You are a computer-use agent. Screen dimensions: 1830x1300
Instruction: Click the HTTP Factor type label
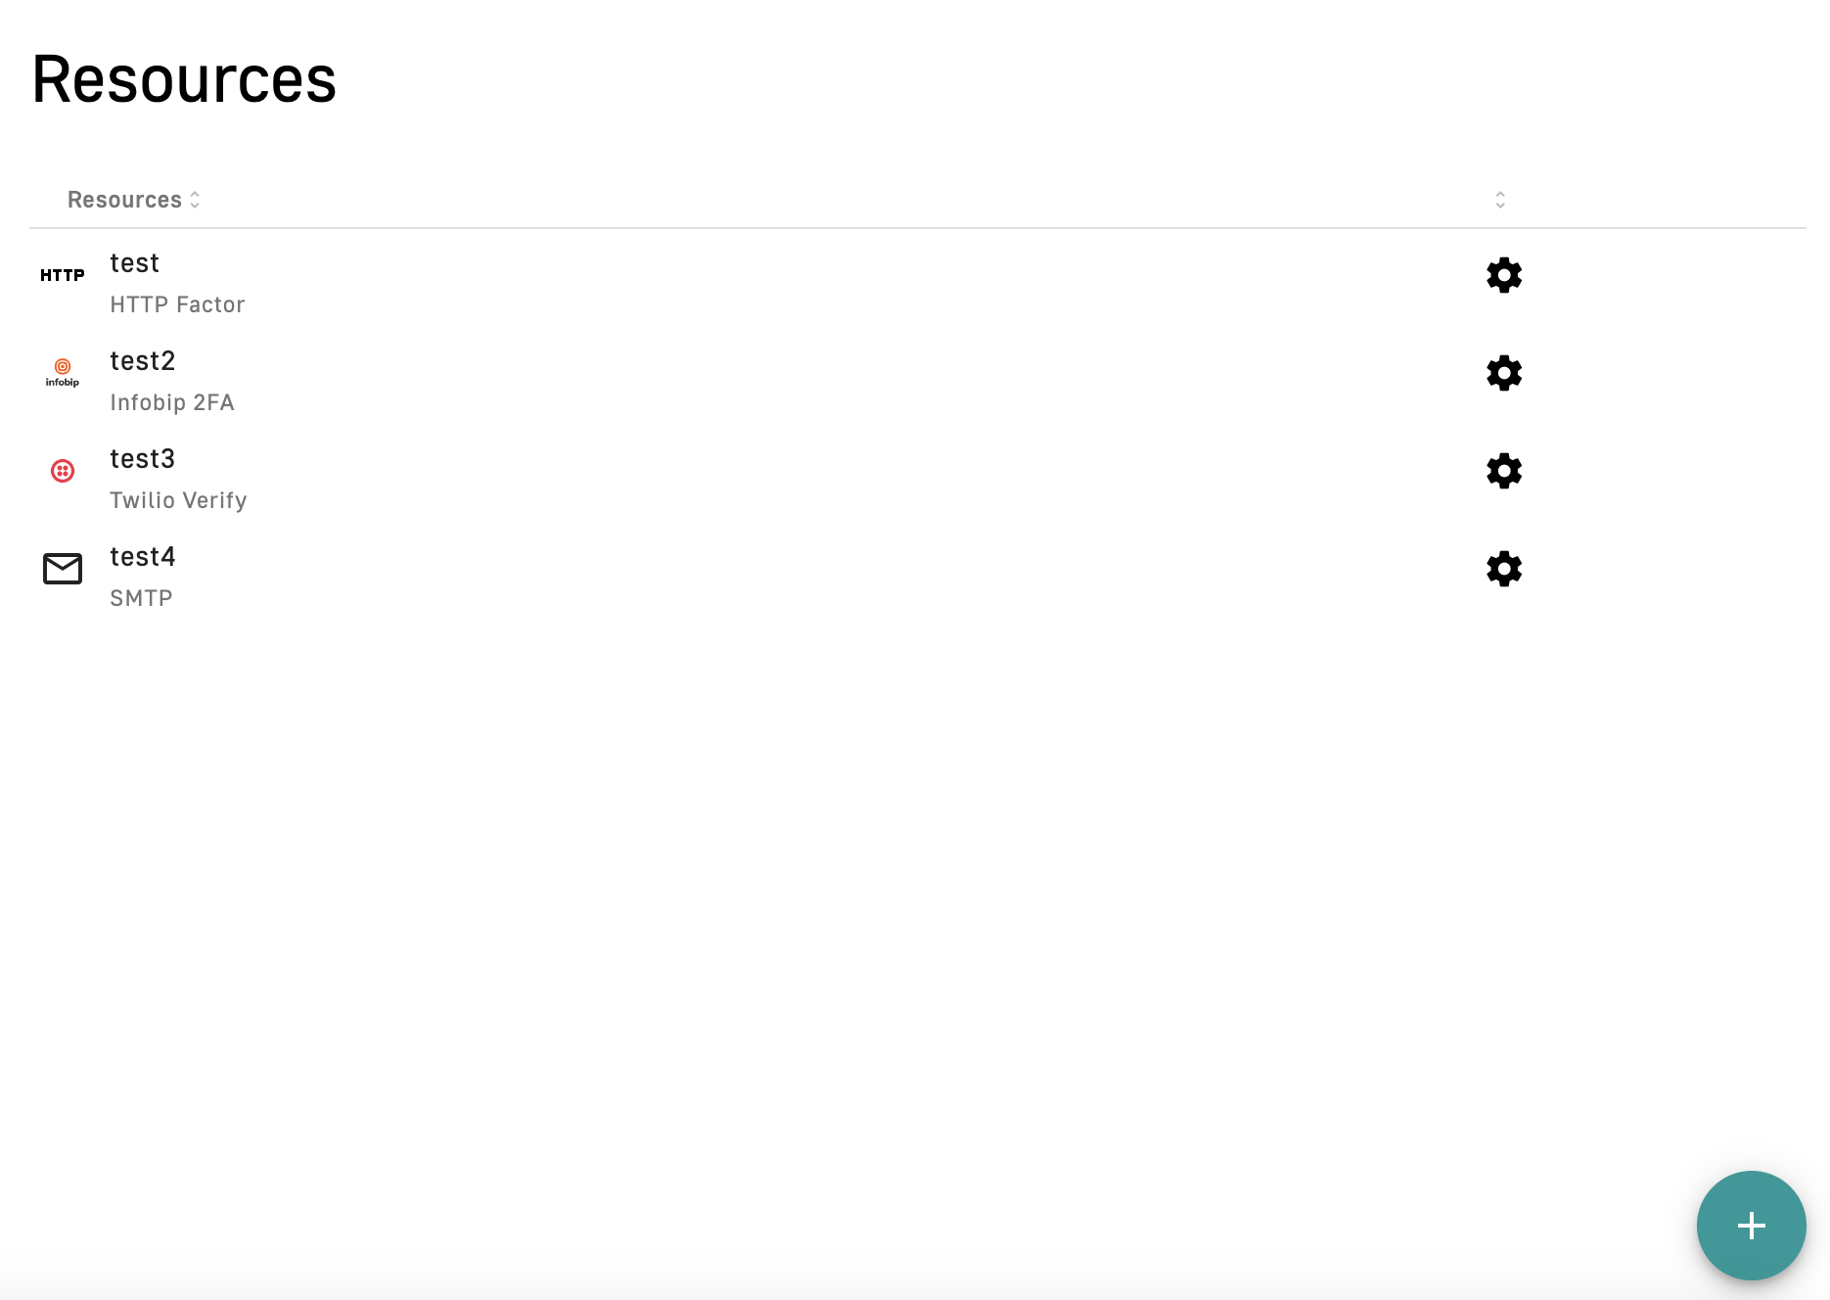[x=177, y=304]
